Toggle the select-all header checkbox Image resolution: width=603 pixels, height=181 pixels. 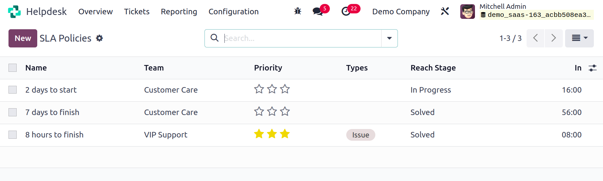(13, 68)
